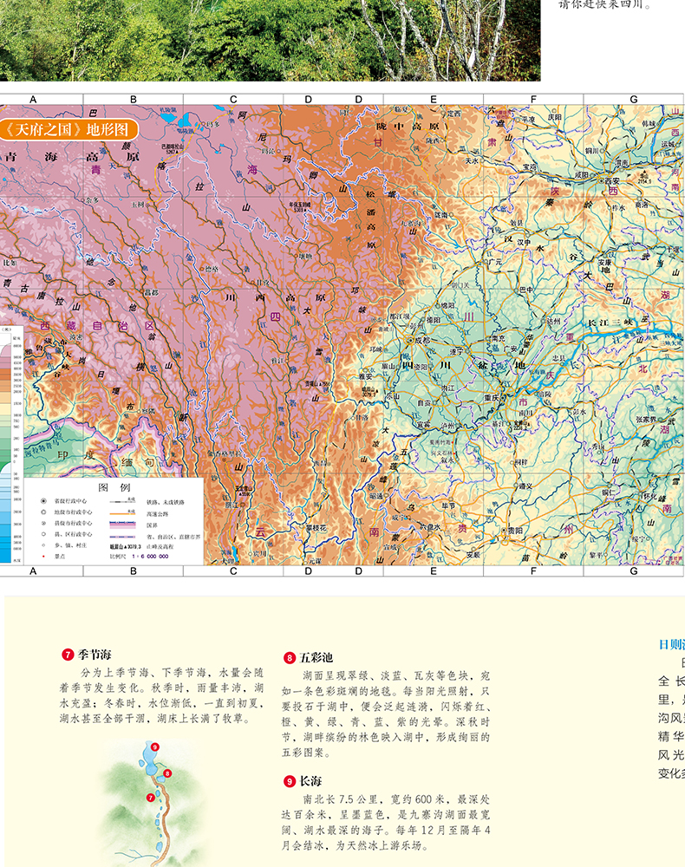The image size is (685, 867).
Task: Click the red 9 marker beside 长海 heading
Action: click(289, 781)
